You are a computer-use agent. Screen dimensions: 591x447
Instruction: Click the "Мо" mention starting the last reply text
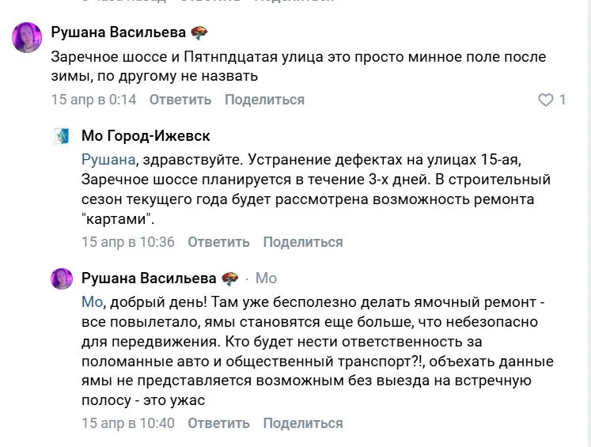click(x=92, y=301)
